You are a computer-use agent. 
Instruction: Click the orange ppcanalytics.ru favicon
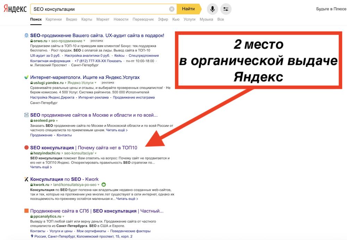click(26, 211)
